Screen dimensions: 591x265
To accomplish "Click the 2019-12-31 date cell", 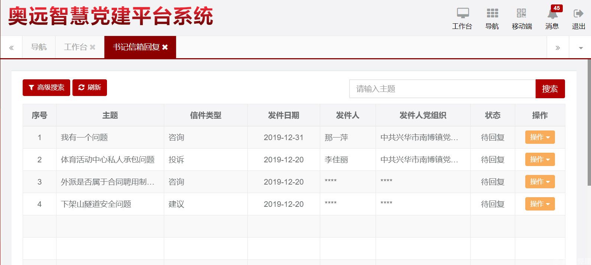I will [283, 138].
